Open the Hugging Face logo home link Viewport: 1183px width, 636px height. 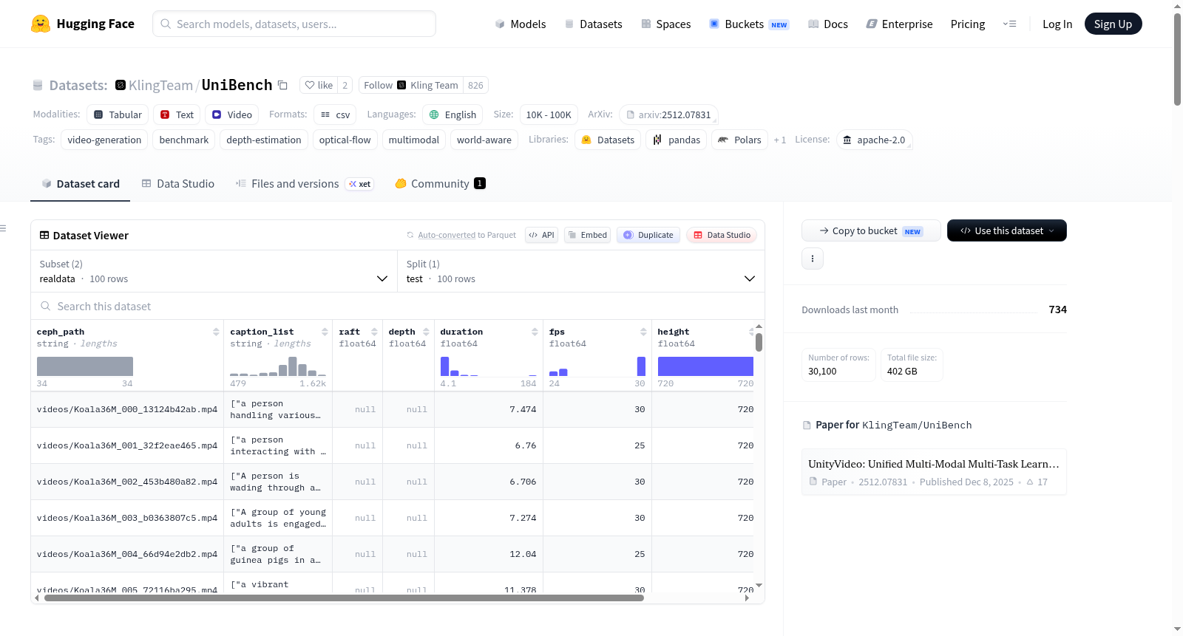[x=83, y=24]
